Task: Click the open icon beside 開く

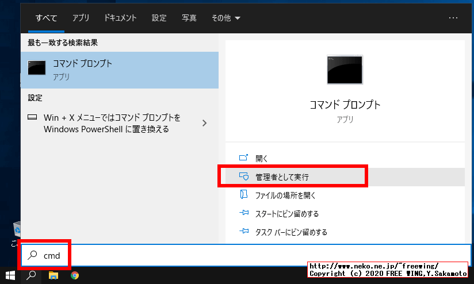Action: coord(244,158)
